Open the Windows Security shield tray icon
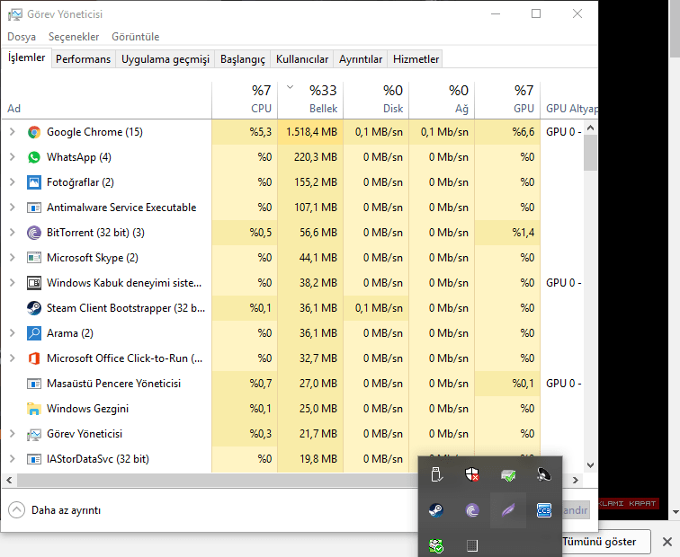 (472, 474)
